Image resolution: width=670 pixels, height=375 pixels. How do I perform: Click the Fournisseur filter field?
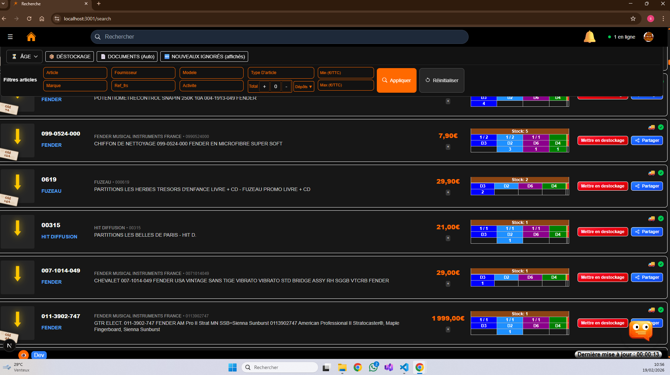(x=143, y=73)
